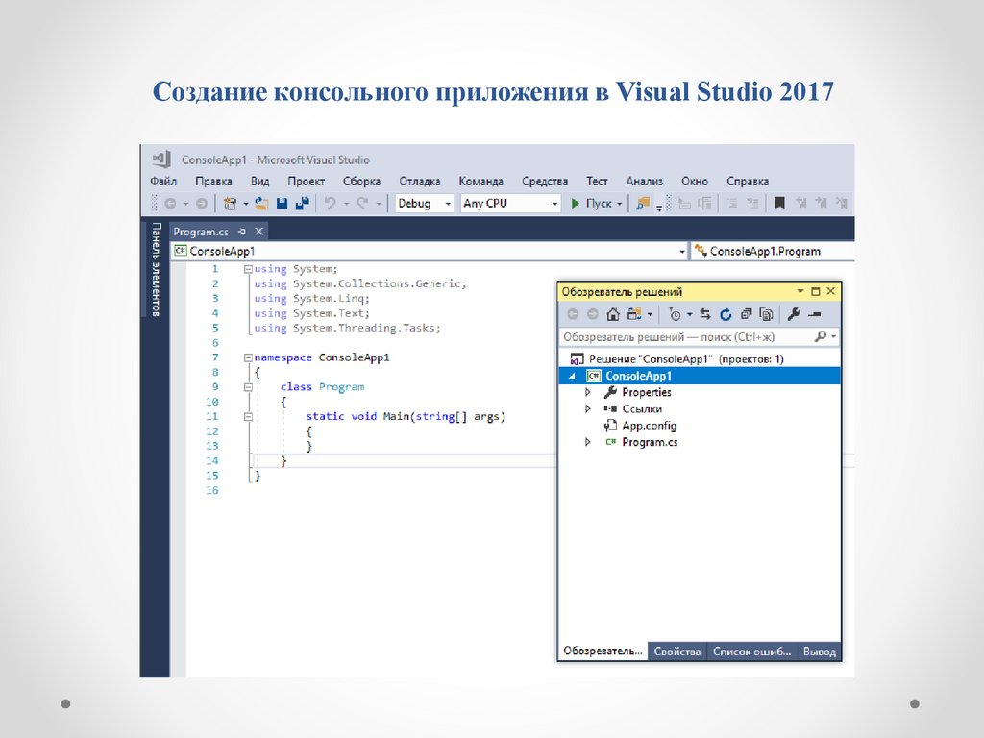Open the Debug configuration dropdown

(x=424, y=204)
